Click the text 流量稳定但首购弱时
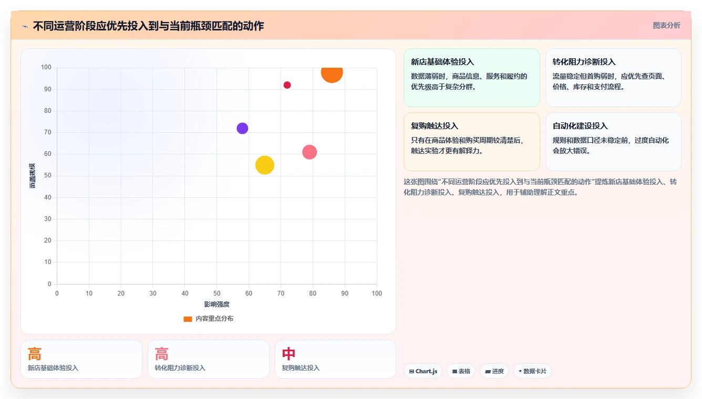The width and height of the screenshot is (702, 399). pos(609,81)
